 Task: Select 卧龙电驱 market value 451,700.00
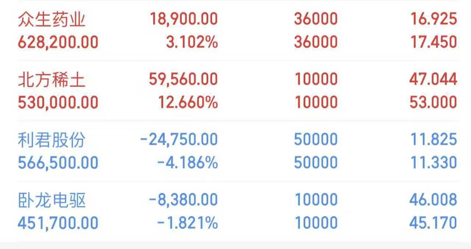coord(58,223)
